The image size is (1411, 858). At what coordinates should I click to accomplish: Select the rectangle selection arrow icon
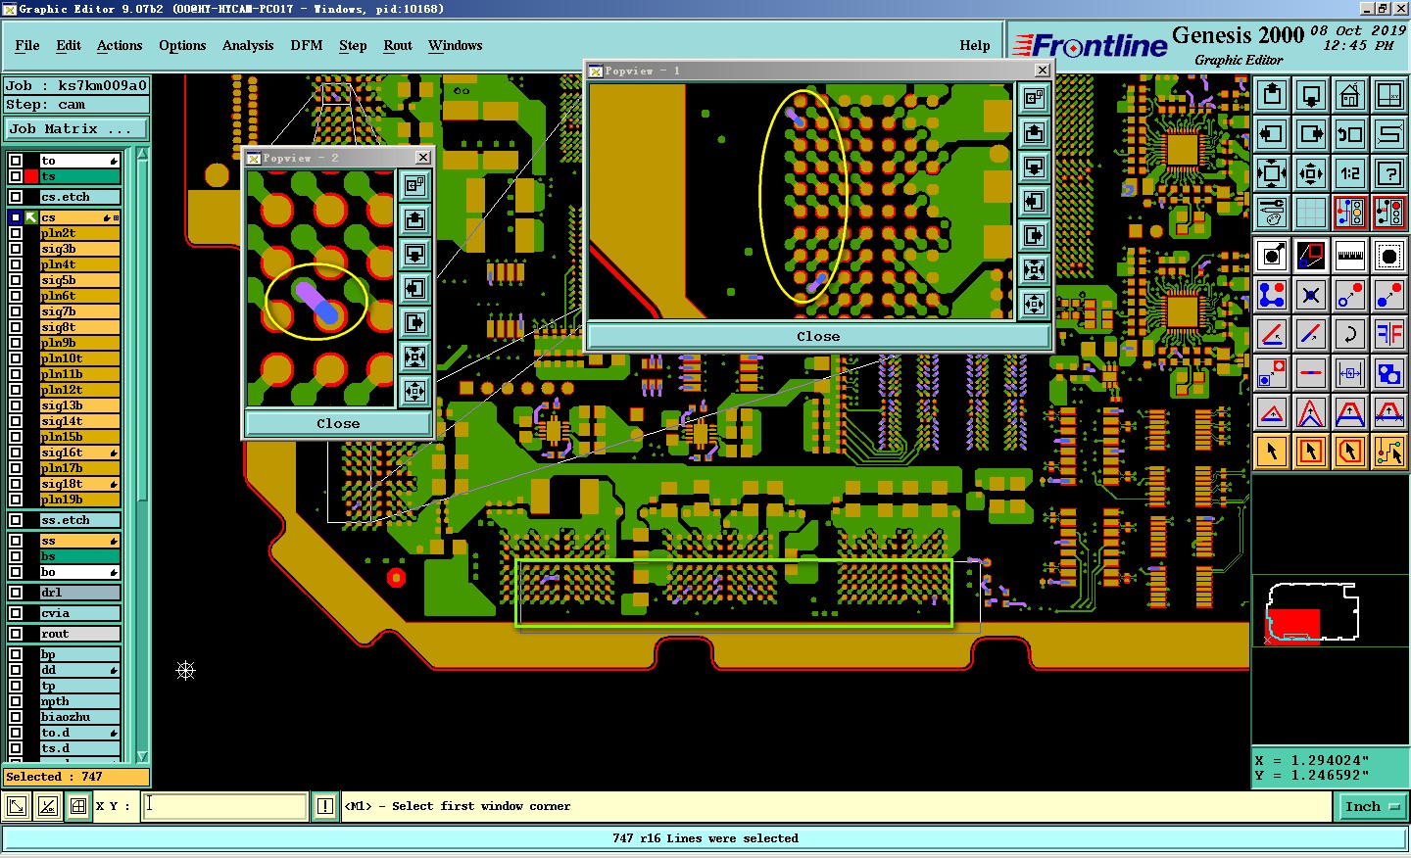coord(1311,451)
